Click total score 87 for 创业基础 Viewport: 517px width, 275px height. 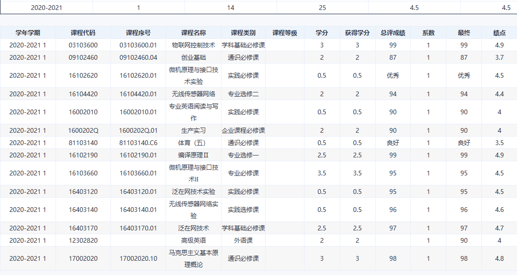coord(393,57)
